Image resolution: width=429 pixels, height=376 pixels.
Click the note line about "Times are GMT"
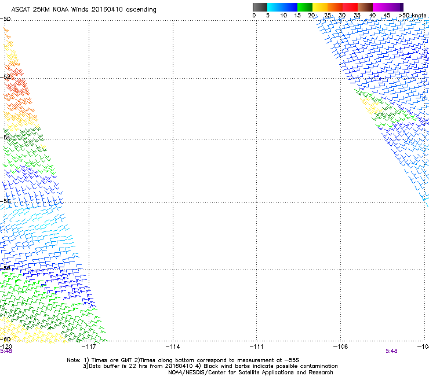(183, 360)
